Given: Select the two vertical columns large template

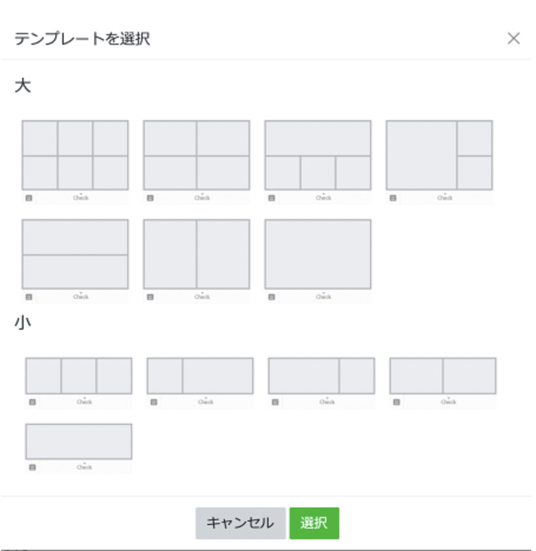Looking at the screenshot, I should pos(196,254).
